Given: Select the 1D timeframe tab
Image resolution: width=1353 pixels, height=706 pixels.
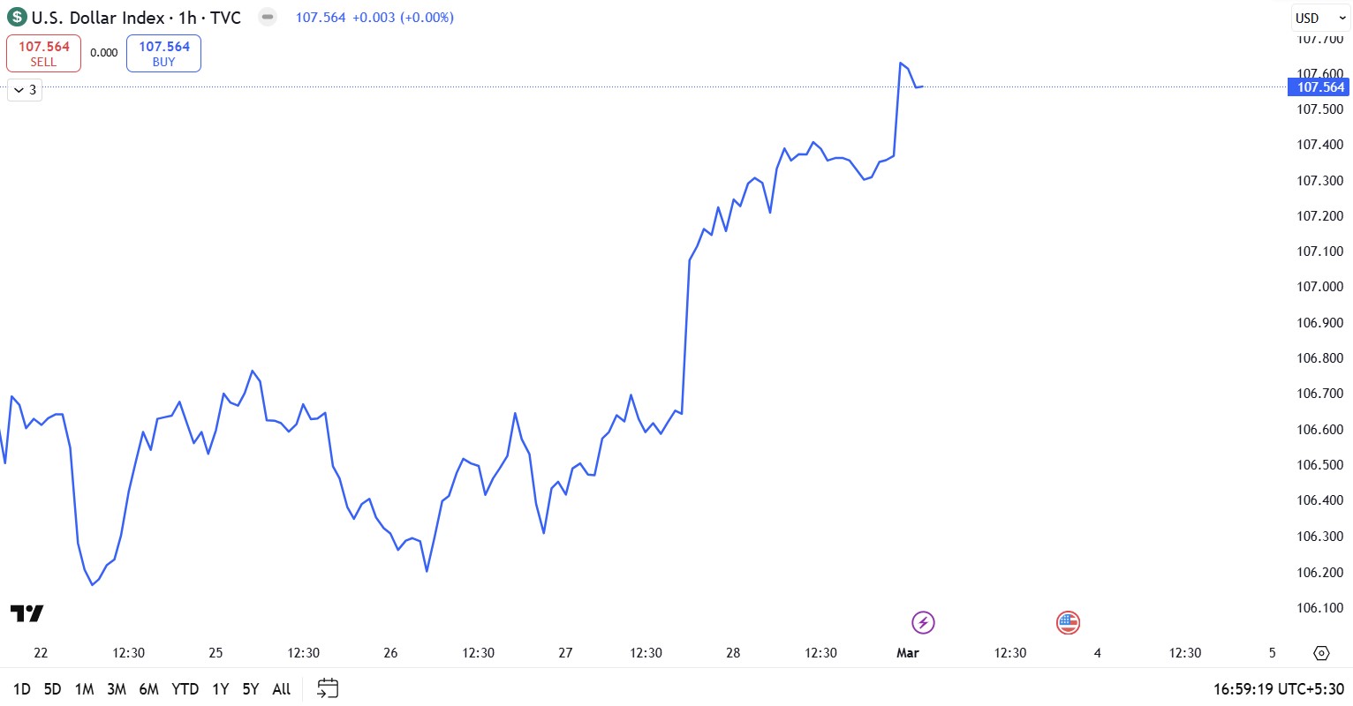Looking at the screenshot, I should 22,688.
